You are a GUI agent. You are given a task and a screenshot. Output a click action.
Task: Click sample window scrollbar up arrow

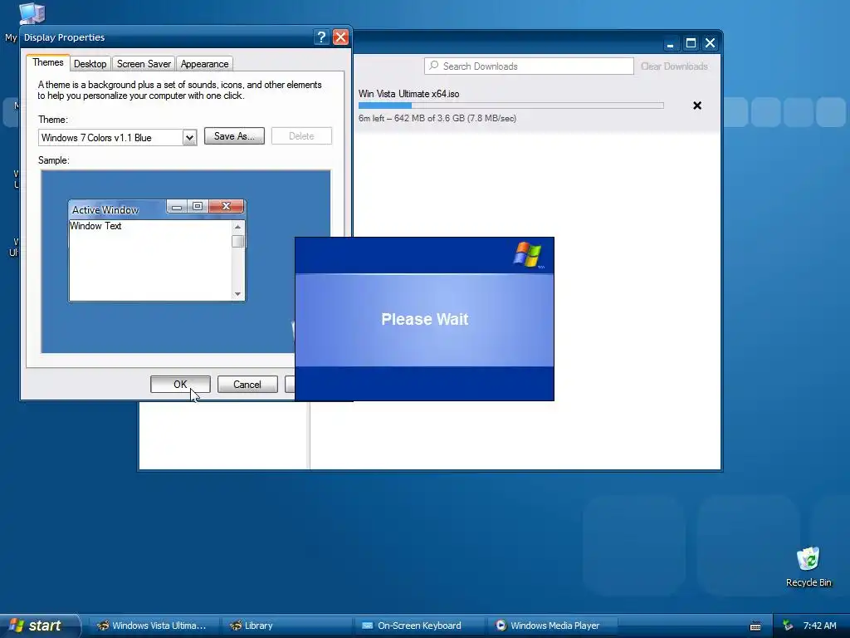coord(237,227)
